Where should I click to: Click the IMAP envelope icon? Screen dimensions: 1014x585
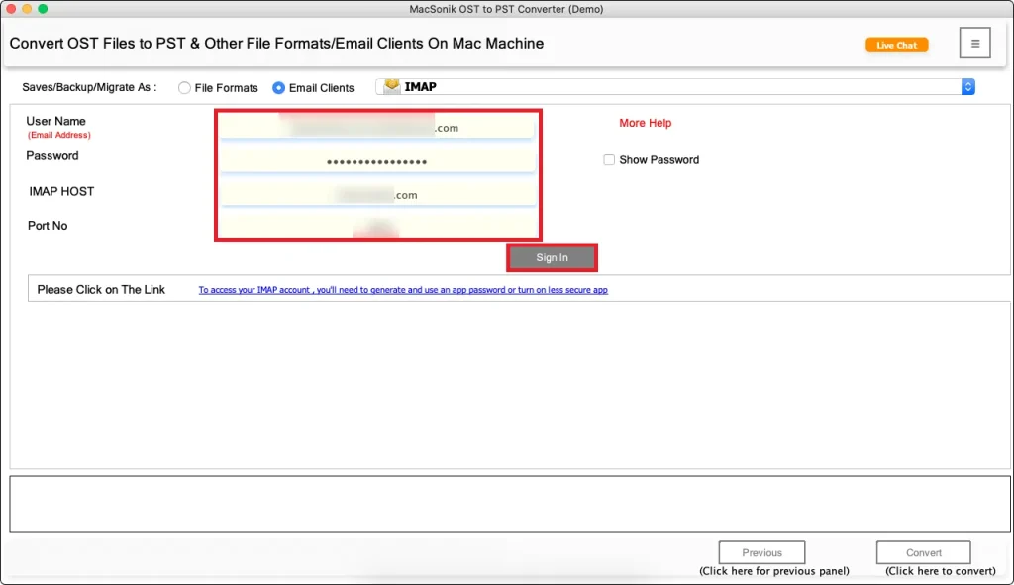pyautogui.click(x=392, y=87)
